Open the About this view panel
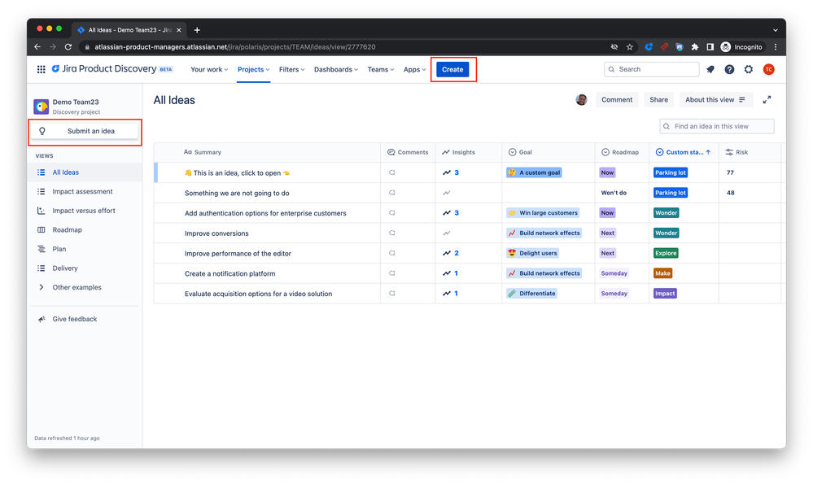Viewport: 813px width, 484px height. tap(715, 100)
